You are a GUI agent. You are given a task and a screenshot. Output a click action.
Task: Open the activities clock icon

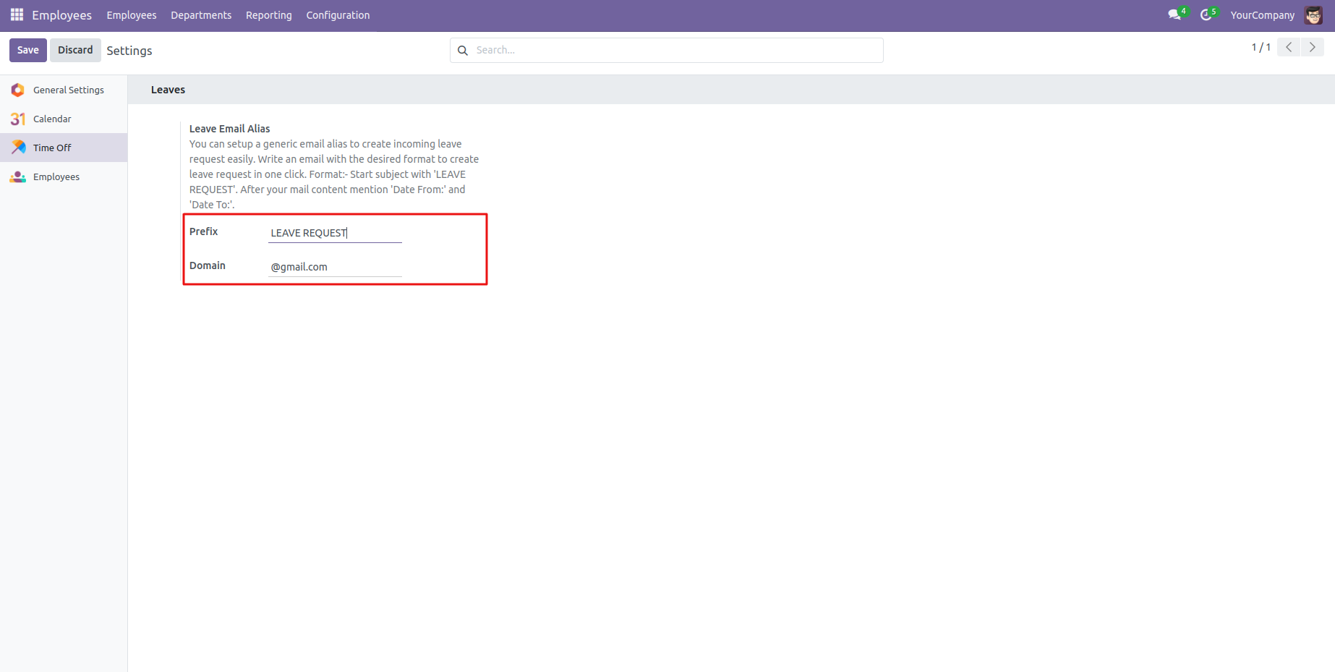1206,15
